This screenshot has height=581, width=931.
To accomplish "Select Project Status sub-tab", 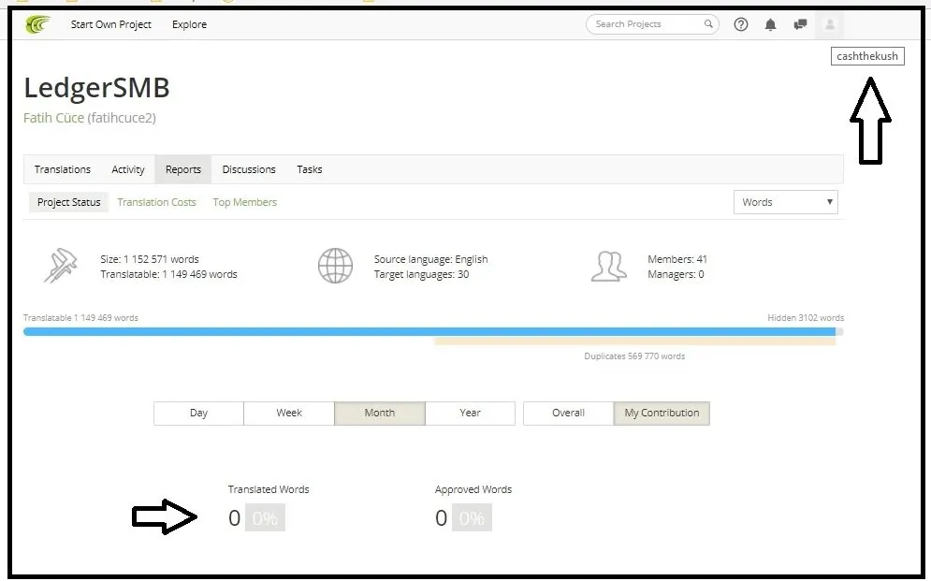I will click(x=69, y=202).
